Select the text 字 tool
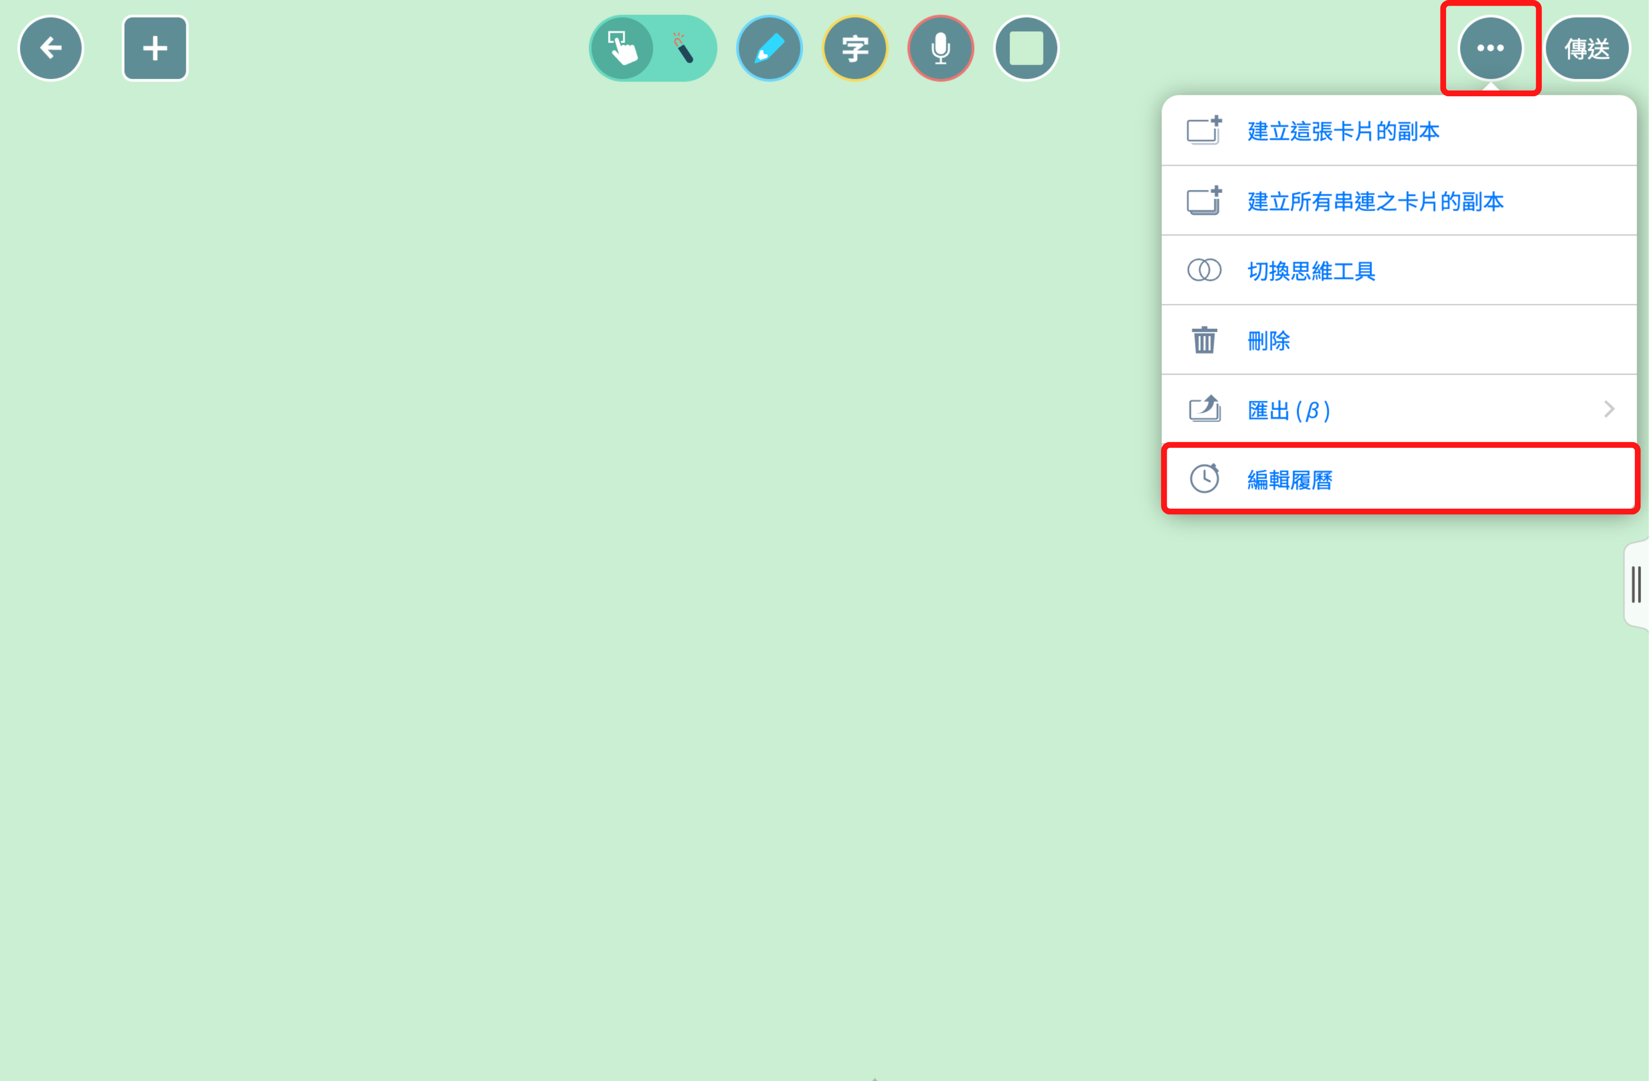1650x1081 pixels. click(854, 49)
